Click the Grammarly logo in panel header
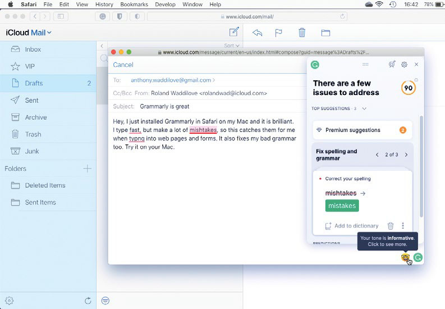The image size is (445, 309). pos(315,65)
